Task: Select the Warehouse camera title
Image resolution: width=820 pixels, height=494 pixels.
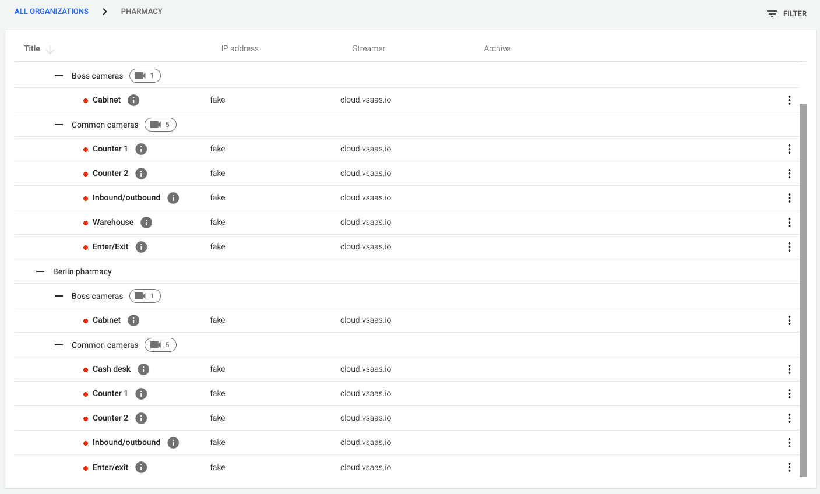Action: (x=113, y=223)
